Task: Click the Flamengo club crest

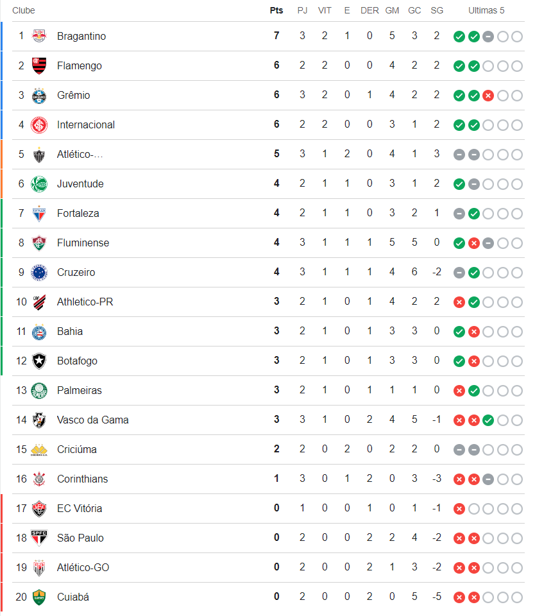Action: pos(39,65)
